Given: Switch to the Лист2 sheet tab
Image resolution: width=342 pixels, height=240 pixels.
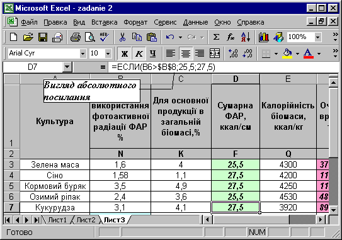Looking at the screenshot, I should tap(86, 220).
